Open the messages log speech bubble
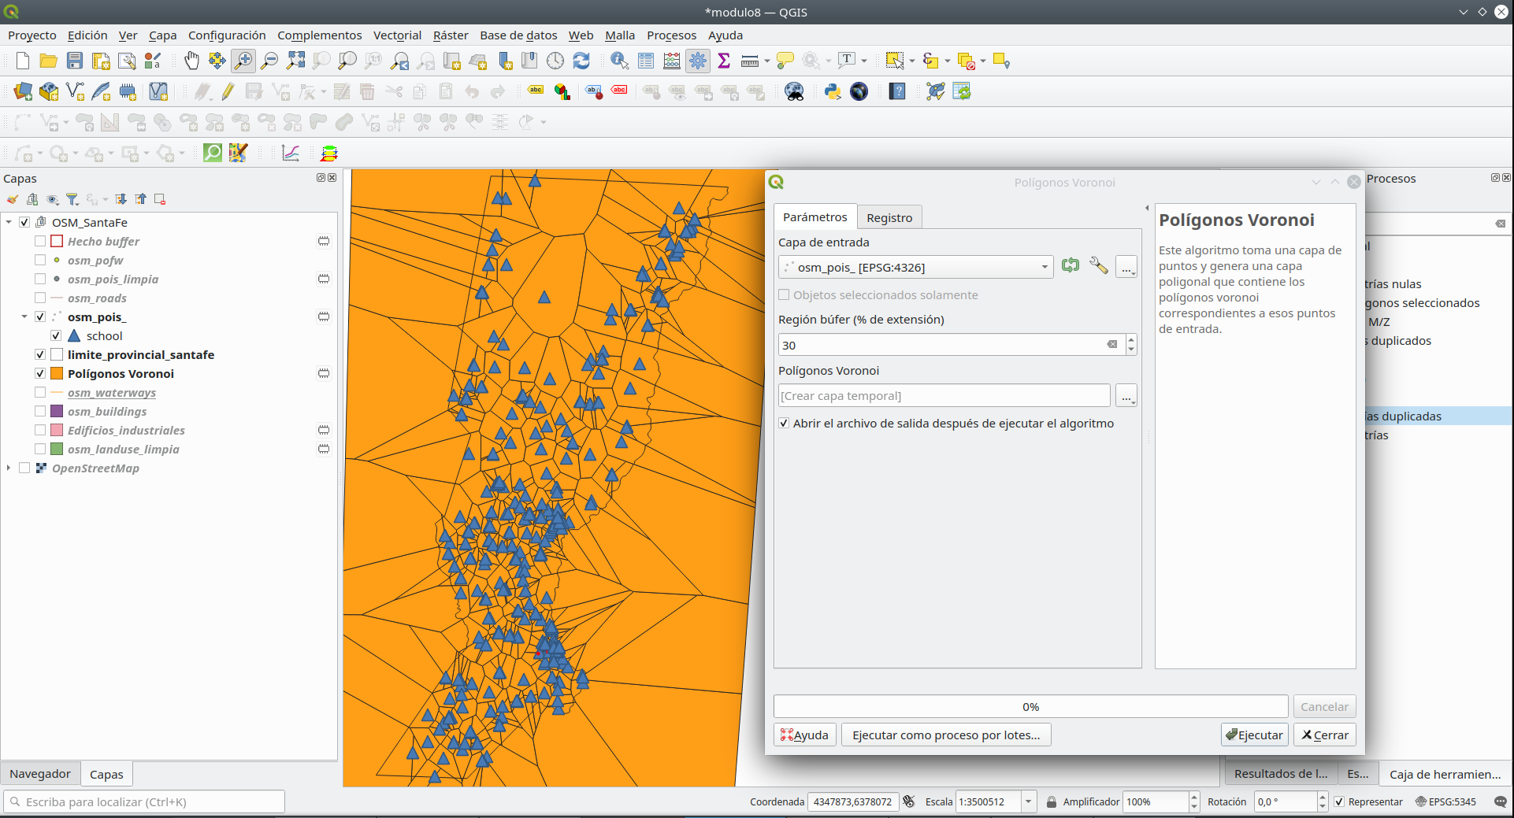The height and width of the screenshot is (818, 1514). (x=1501, y=801)
